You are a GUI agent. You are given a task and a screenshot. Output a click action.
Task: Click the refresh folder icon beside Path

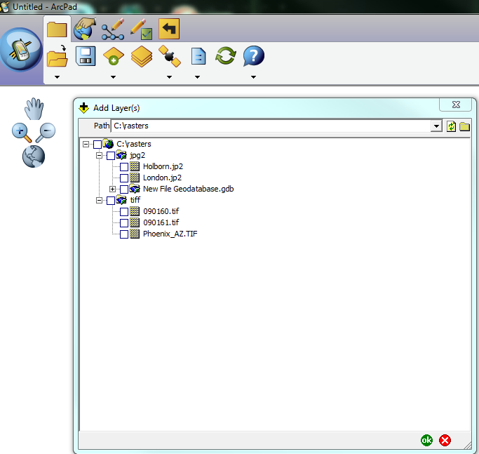pyautogui.click(x=451, y=126)
